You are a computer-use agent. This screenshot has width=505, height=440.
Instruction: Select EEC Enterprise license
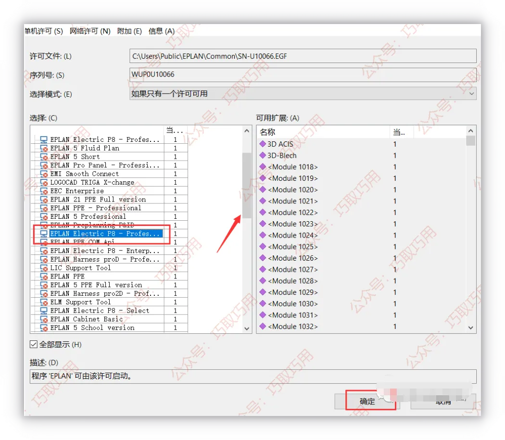pos(77,191)
